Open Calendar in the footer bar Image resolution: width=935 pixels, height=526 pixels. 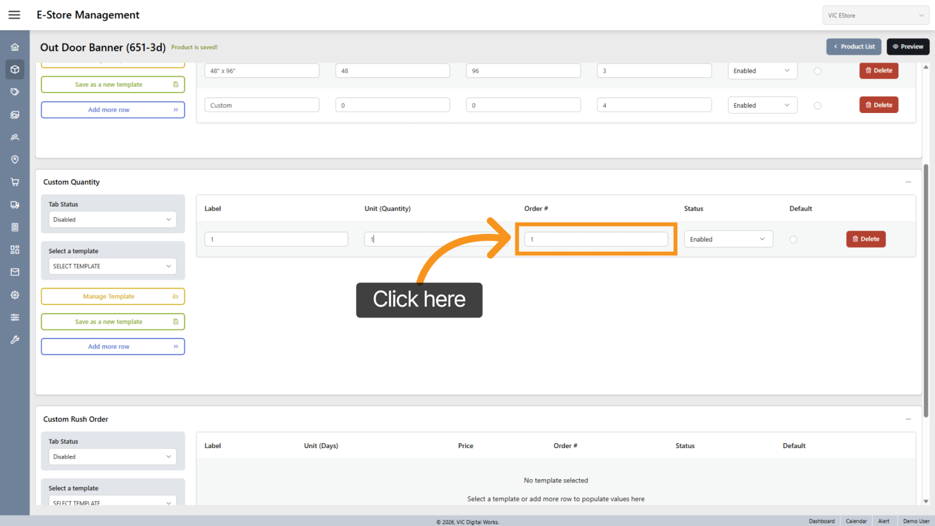pos(856,521)
